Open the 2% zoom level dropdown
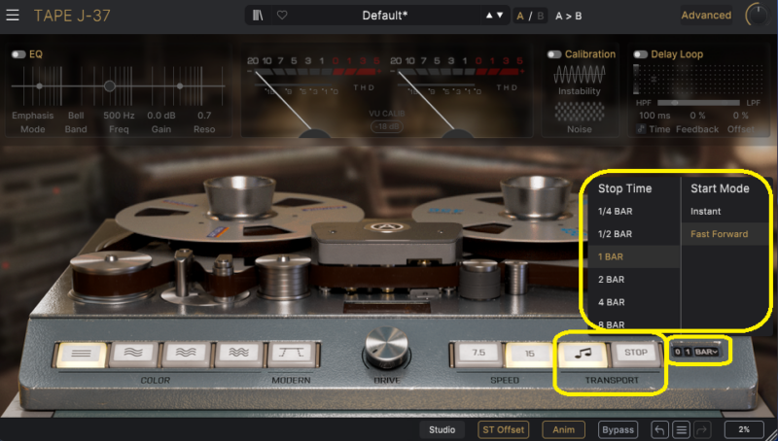The width and height of the screenshot is (778, 441). pos(744,429)
